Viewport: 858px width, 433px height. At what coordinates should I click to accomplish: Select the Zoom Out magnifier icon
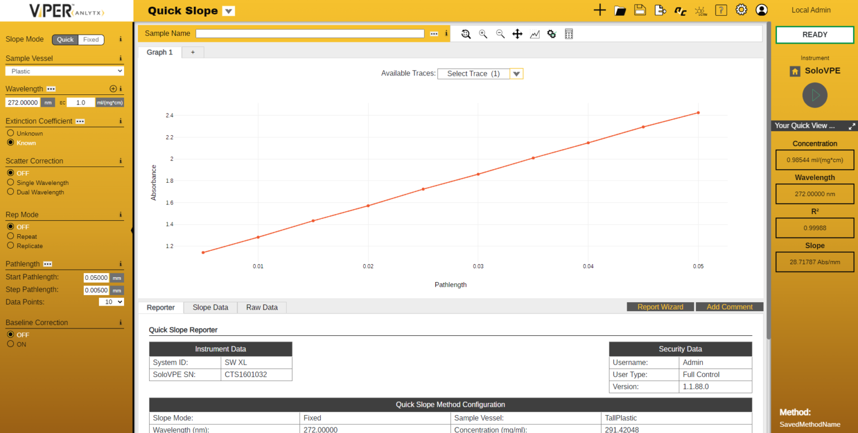point(500,34)
